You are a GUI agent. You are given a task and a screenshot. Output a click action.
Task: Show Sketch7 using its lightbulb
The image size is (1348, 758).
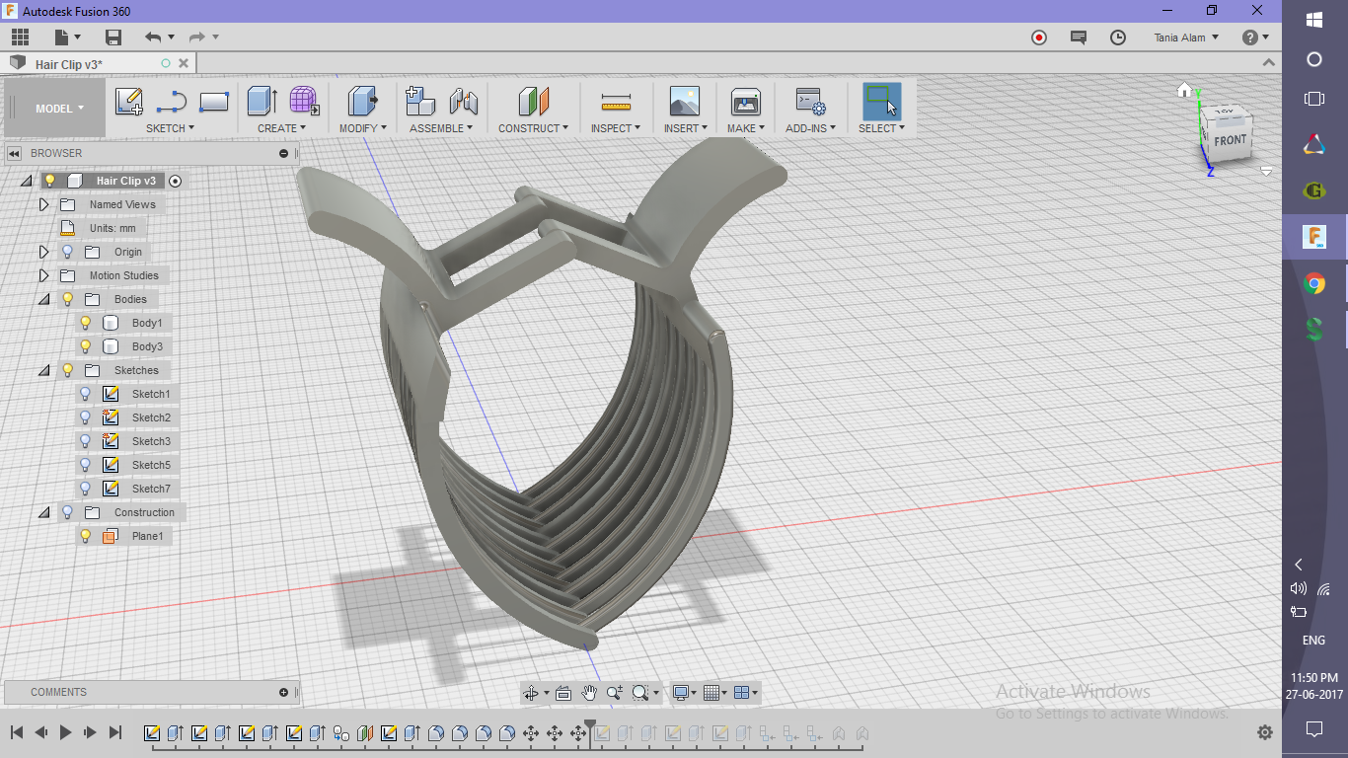[86, 489]
